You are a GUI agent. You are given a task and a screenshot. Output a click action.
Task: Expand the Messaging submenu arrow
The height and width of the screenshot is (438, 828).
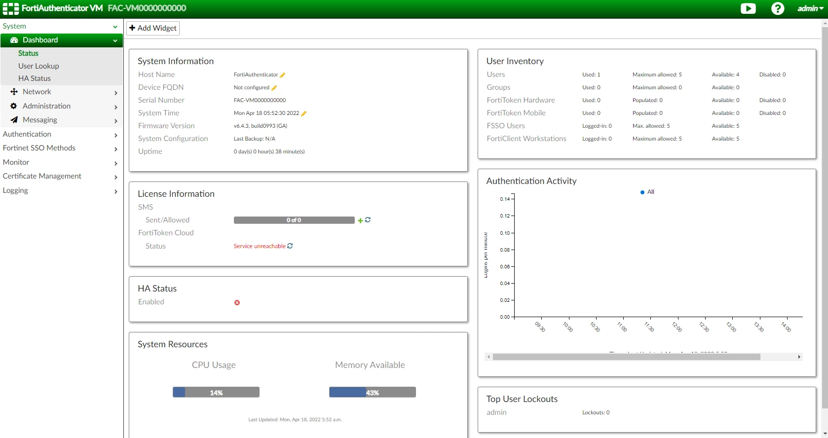[x=116, y=121]
